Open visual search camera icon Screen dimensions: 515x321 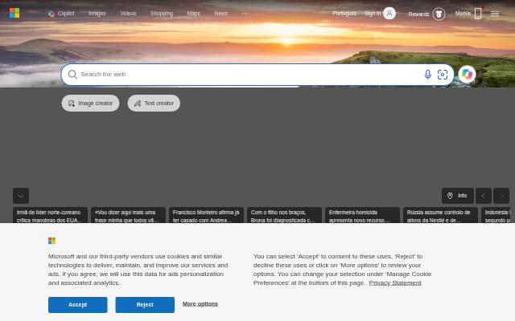click(x=443, y=75)
